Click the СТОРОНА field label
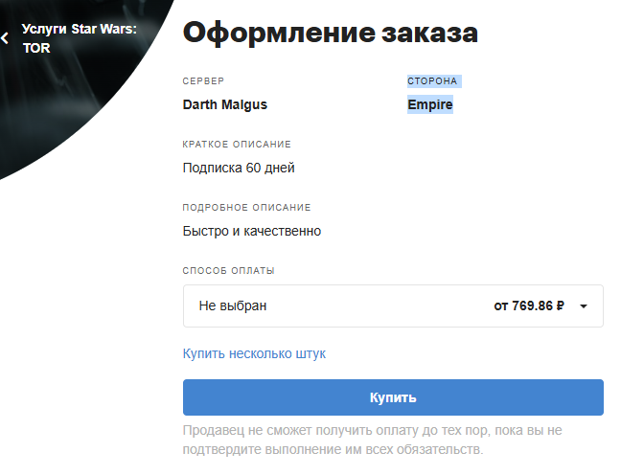This screenshot has width=644, height=475. (432, 80)
